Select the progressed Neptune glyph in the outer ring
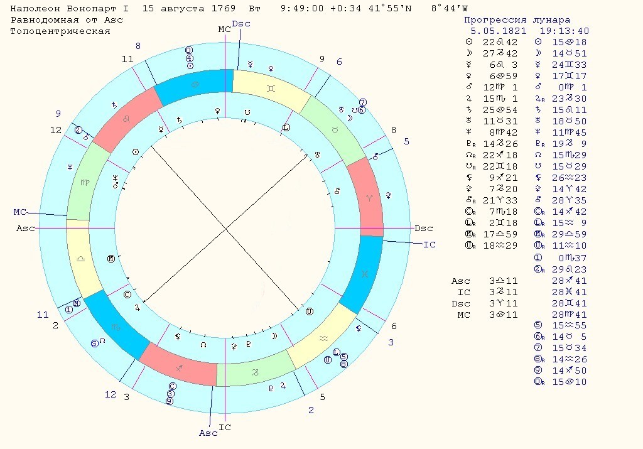The height and width of the screenshot is (449, 643). (70, 167)
